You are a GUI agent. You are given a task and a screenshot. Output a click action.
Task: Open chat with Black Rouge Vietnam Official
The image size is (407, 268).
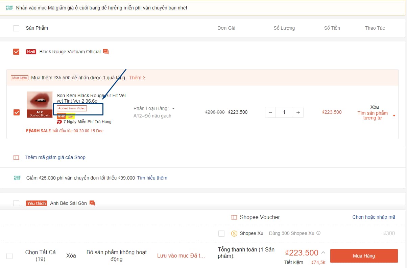pos(105,51)
